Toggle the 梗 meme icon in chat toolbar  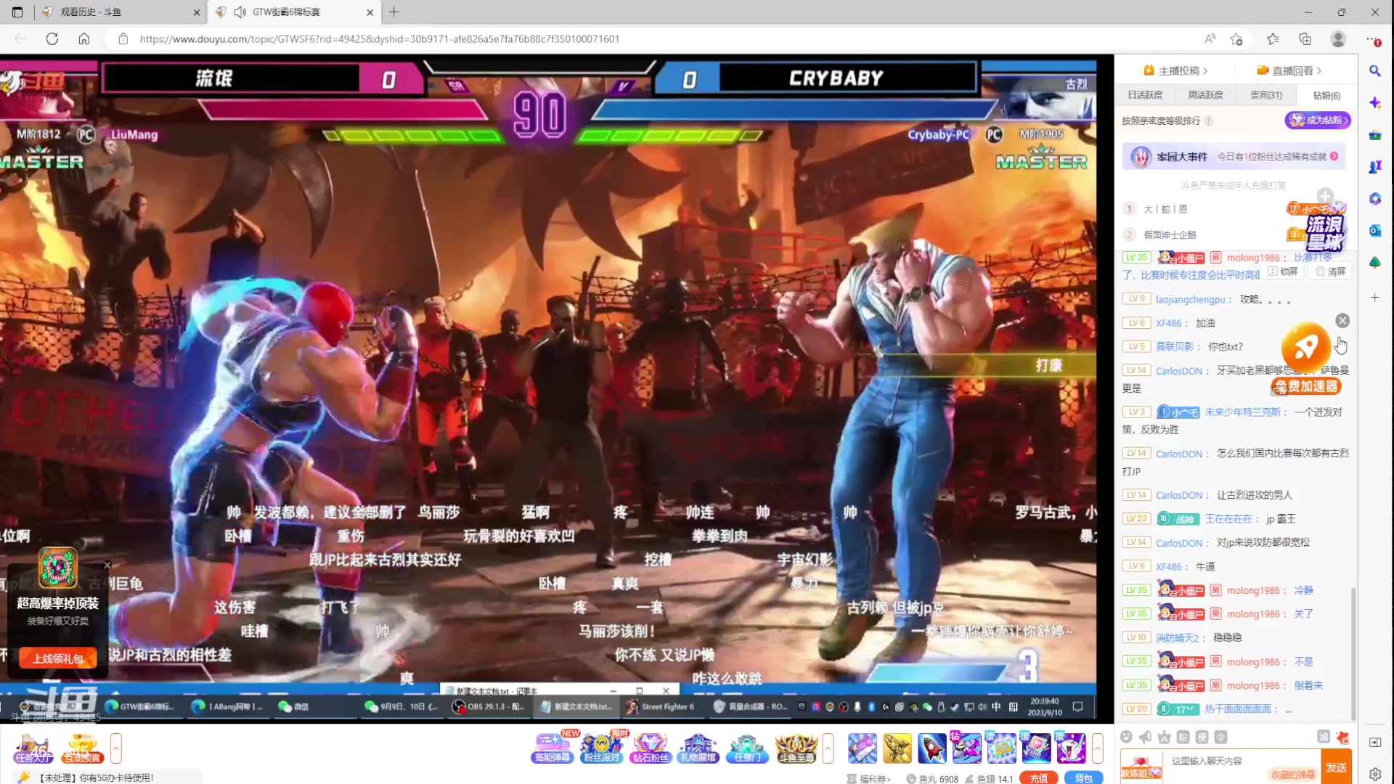(1202, 737)
